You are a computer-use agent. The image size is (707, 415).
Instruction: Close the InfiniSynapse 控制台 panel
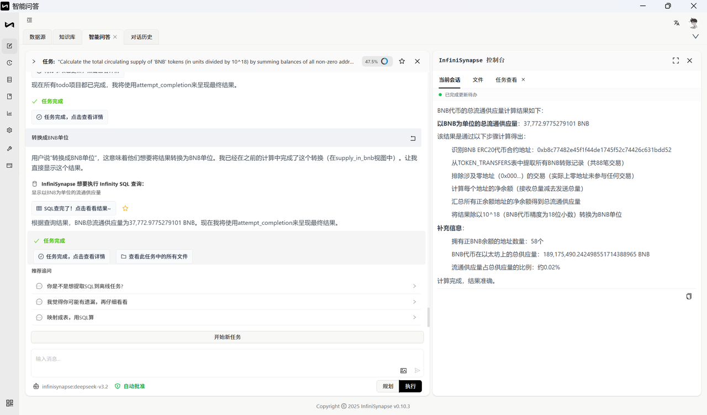pyautogui.click(x=690, y=60)
